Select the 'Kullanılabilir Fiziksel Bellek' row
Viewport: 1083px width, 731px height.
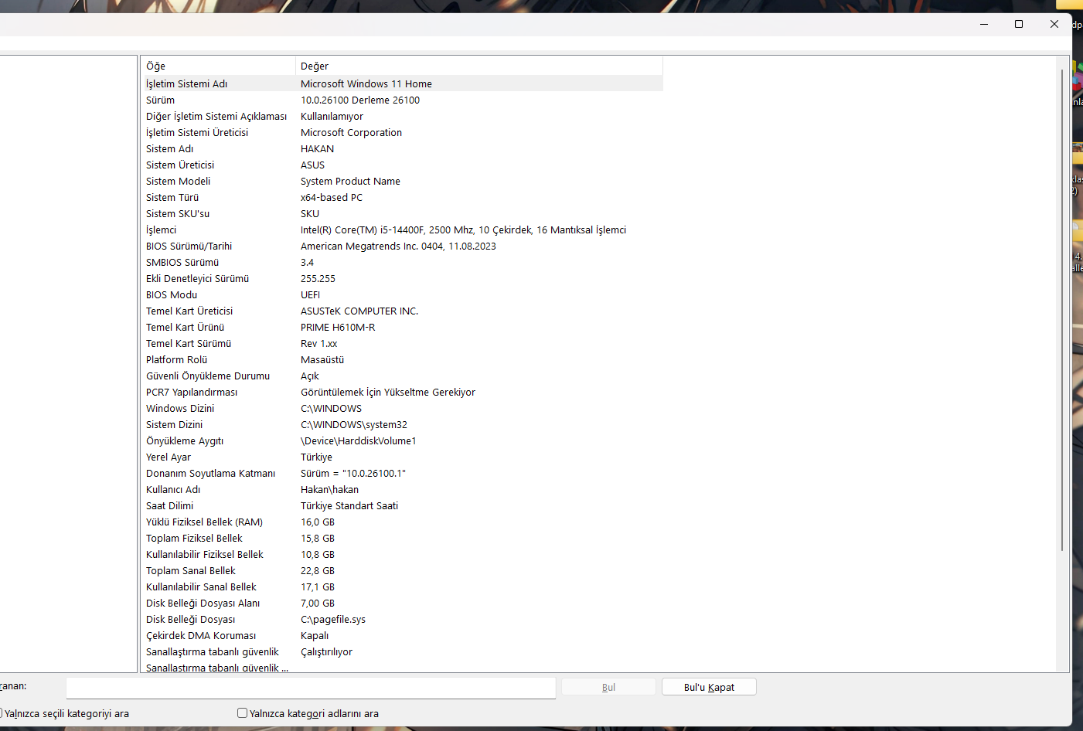click(x=402, y=555)
